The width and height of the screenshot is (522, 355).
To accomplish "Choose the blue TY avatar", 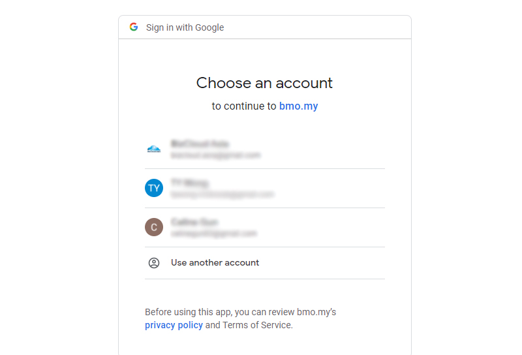I will [x=154, y=188].
